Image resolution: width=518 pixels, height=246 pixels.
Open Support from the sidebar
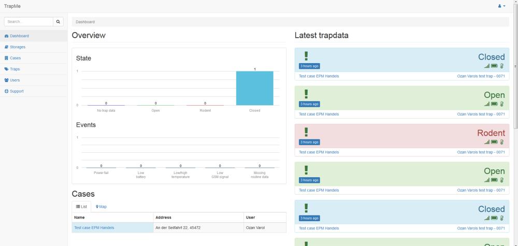pyautogui.click(x=34, y=91)
